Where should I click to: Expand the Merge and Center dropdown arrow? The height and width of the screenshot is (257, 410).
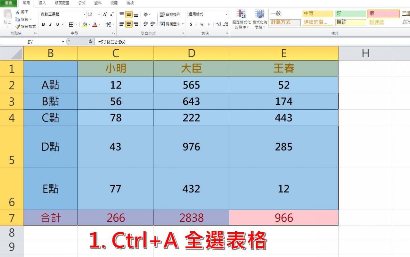coord(183,24)
